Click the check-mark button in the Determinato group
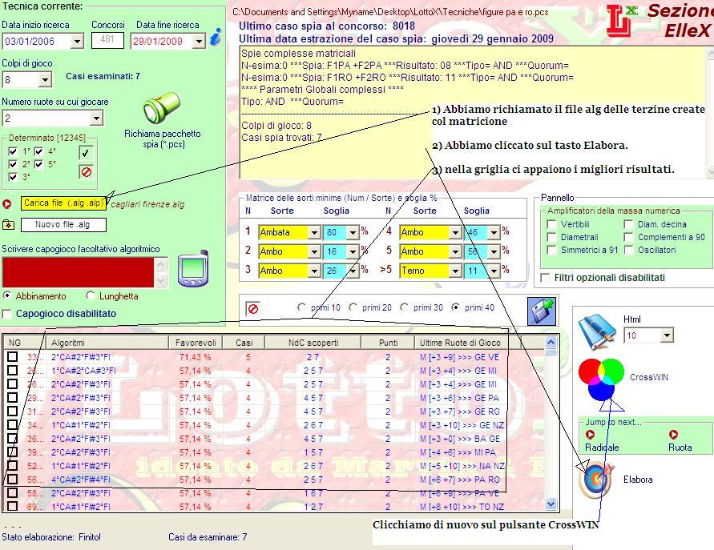 pos(86,153)
